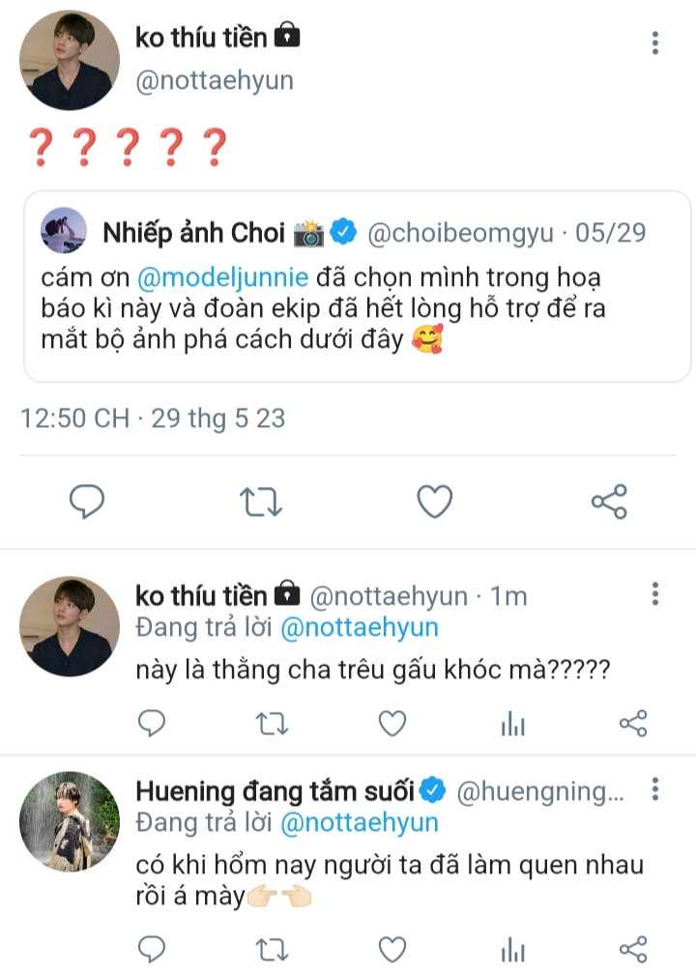This screenshot has width=696, height=974.
Task: Open more options for main tweet
Action: point(655,43)
